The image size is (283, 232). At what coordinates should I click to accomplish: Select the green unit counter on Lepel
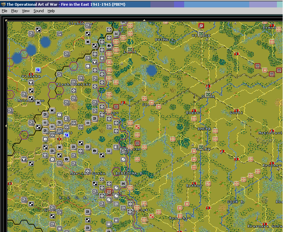[x=130, y=50]
